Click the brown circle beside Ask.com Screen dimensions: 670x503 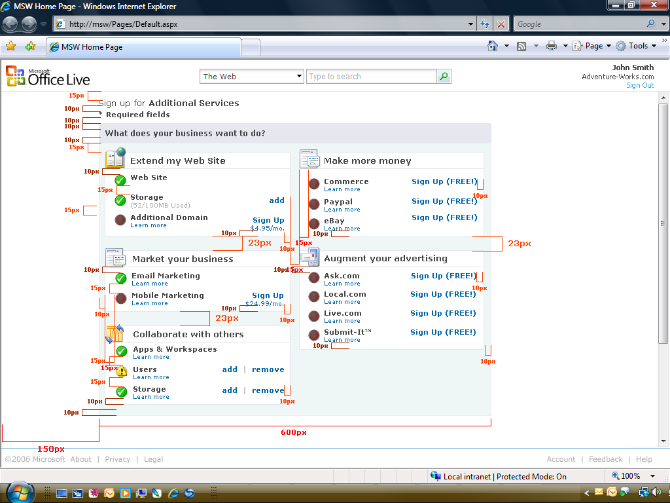314,278
